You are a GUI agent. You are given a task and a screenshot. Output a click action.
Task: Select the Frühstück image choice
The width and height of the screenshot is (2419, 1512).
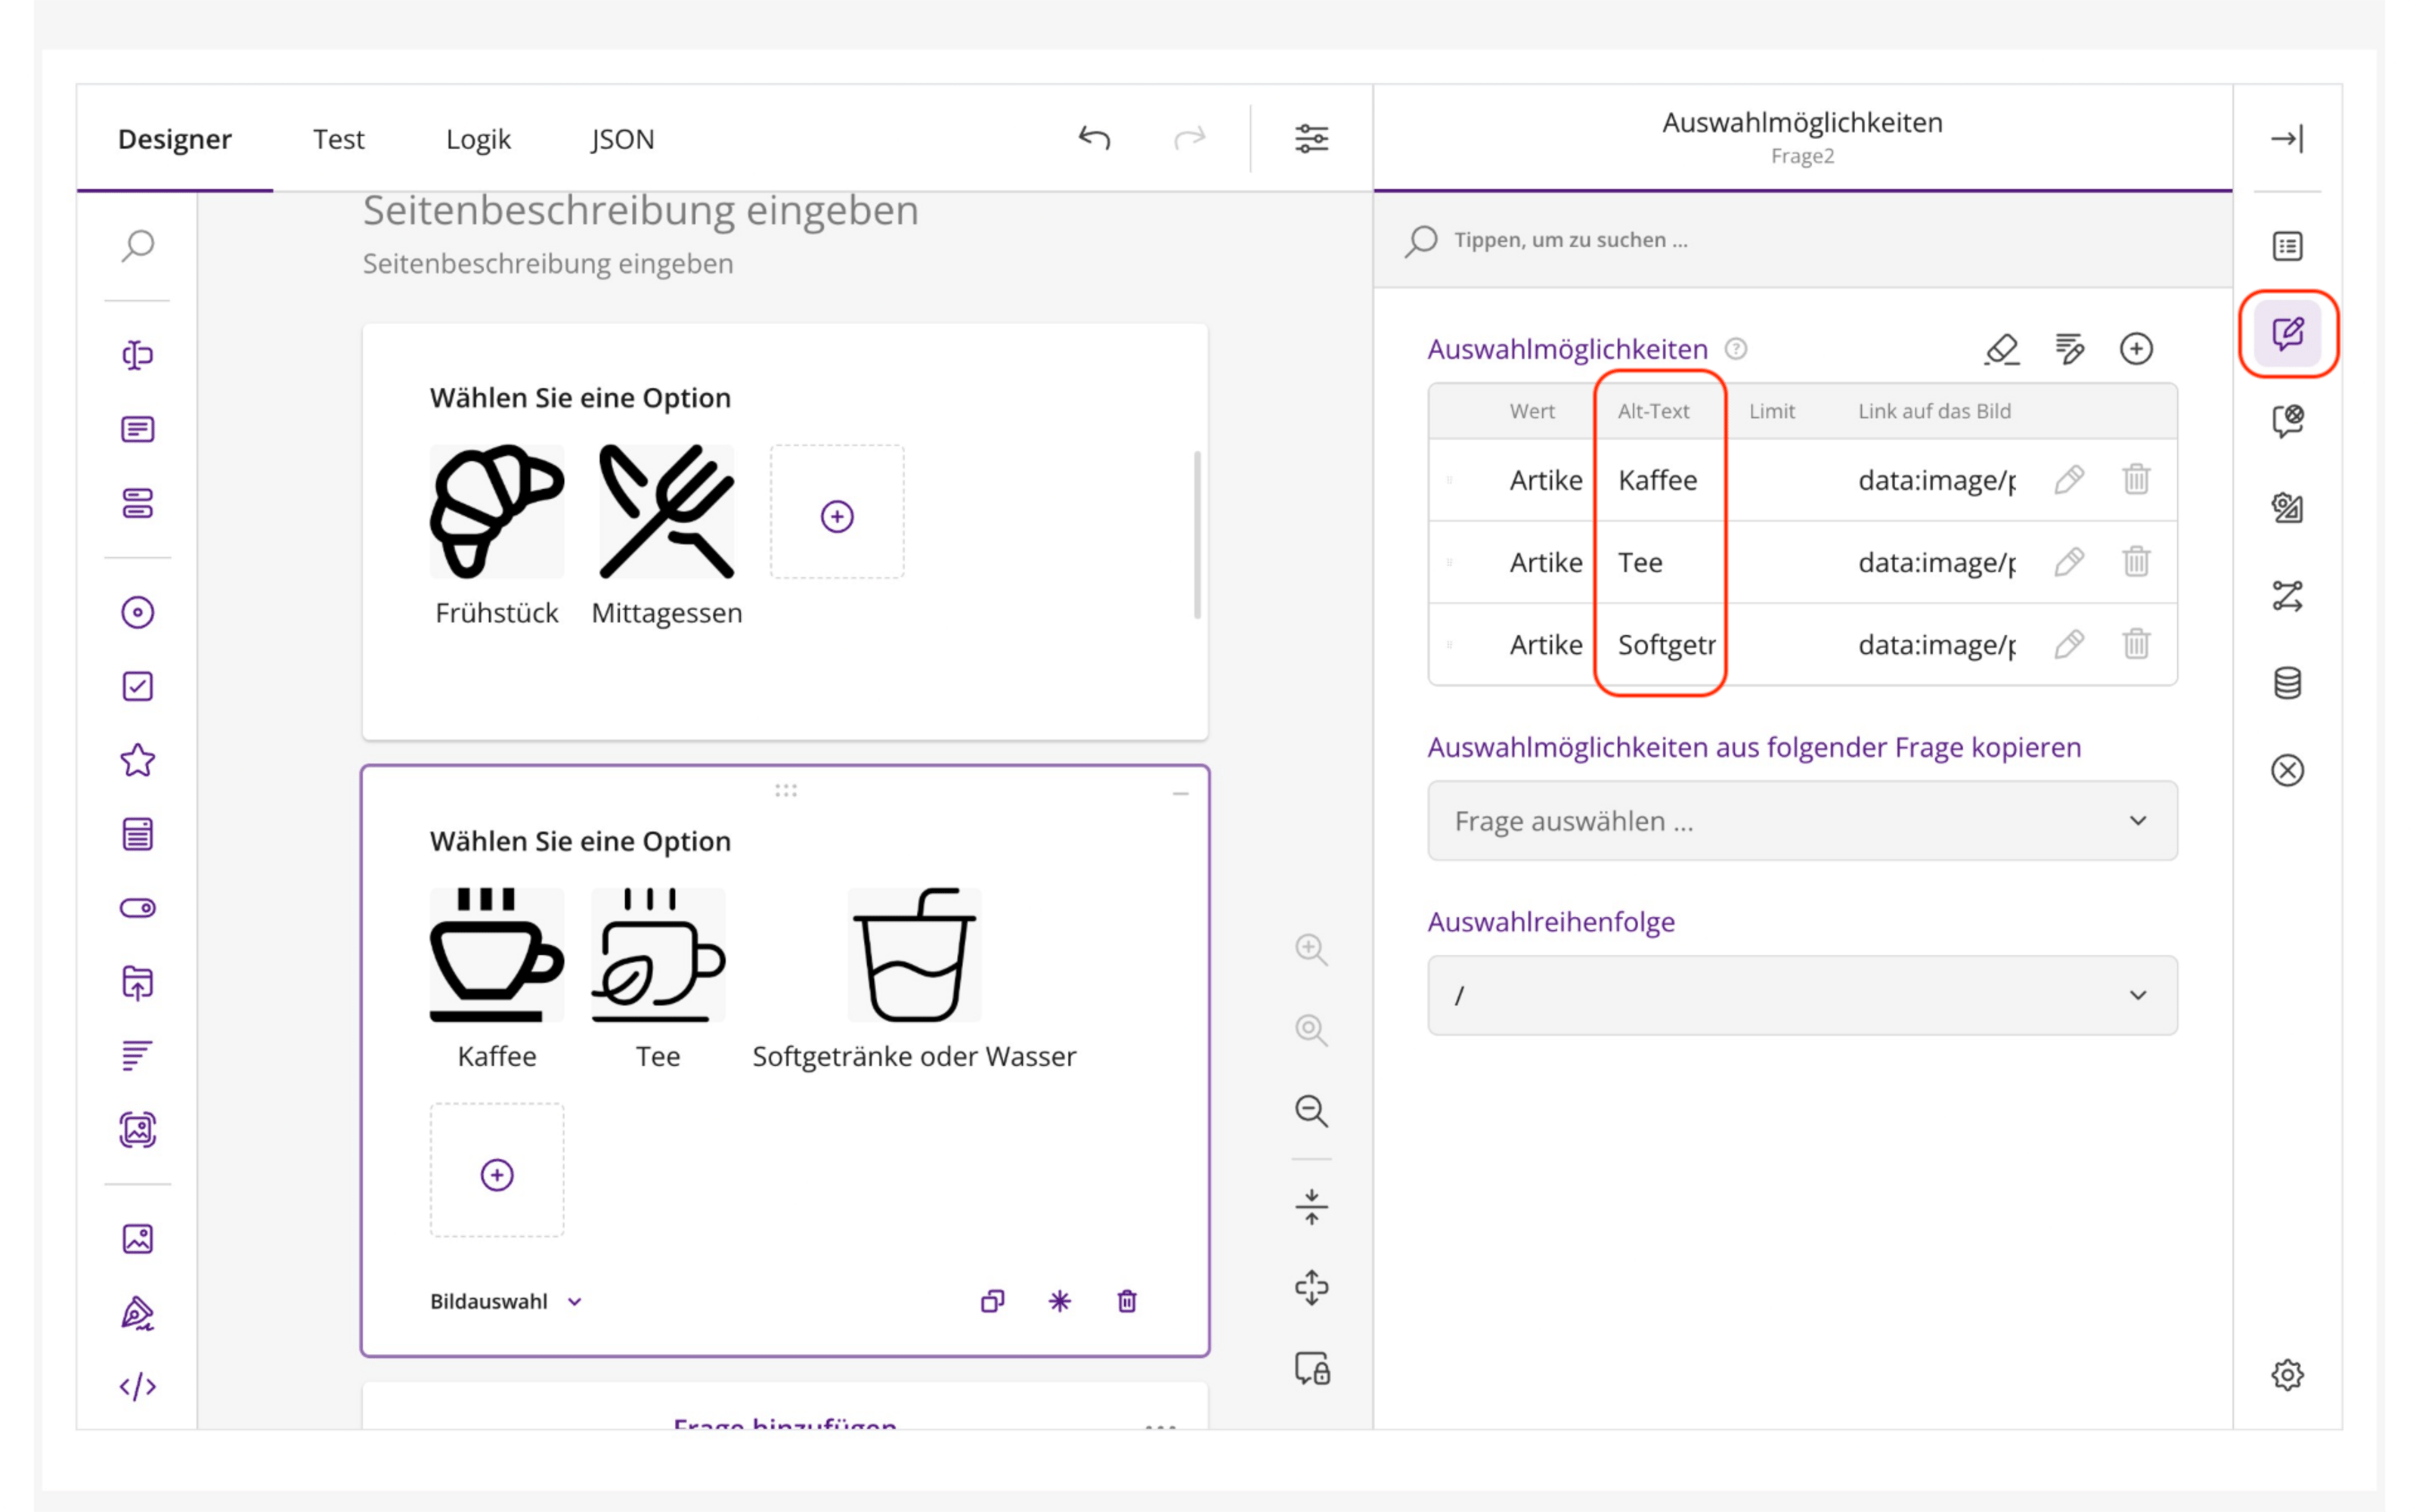[497, 513]
